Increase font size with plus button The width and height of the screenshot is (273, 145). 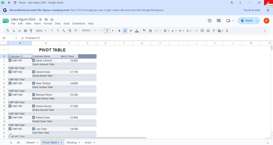113,31
